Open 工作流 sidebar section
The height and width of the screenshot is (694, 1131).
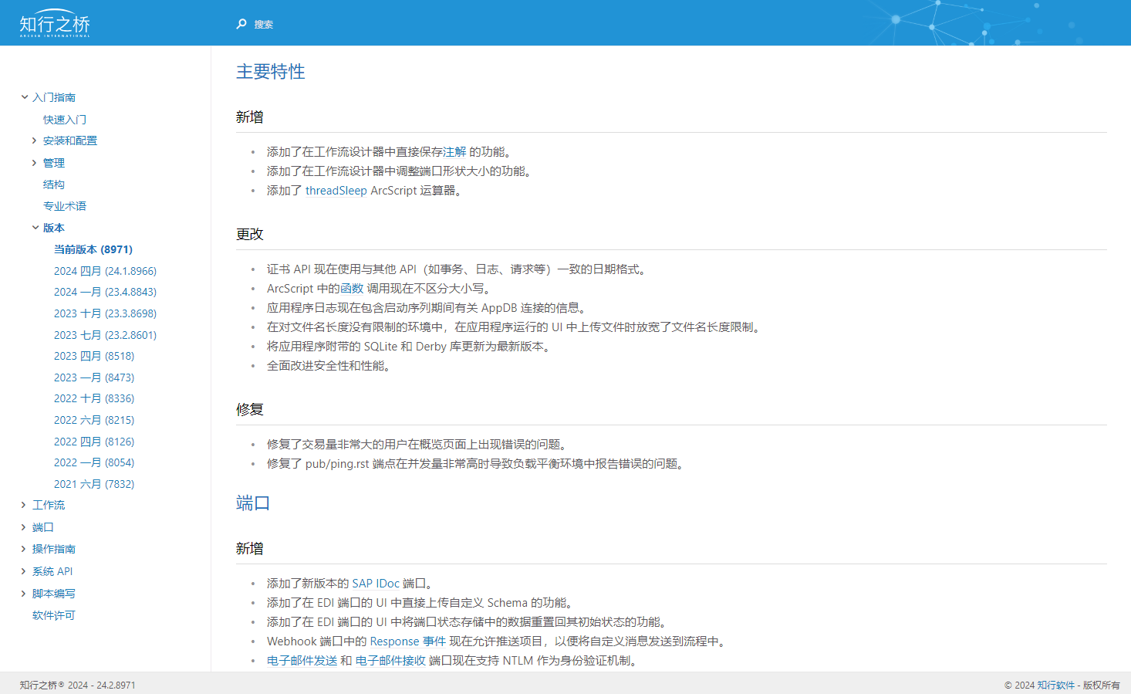(x=49, y=505)
